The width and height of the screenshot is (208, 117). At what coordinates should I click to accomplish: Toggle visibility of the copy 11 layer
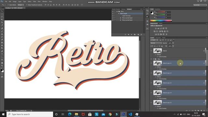(151, 63)
